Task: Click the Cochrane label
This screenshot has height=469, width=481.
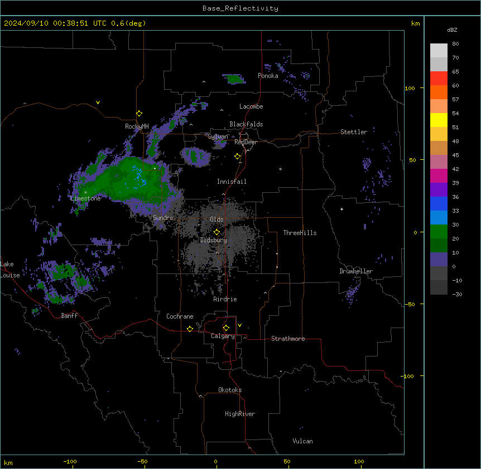Action: [x=180, y=316]
